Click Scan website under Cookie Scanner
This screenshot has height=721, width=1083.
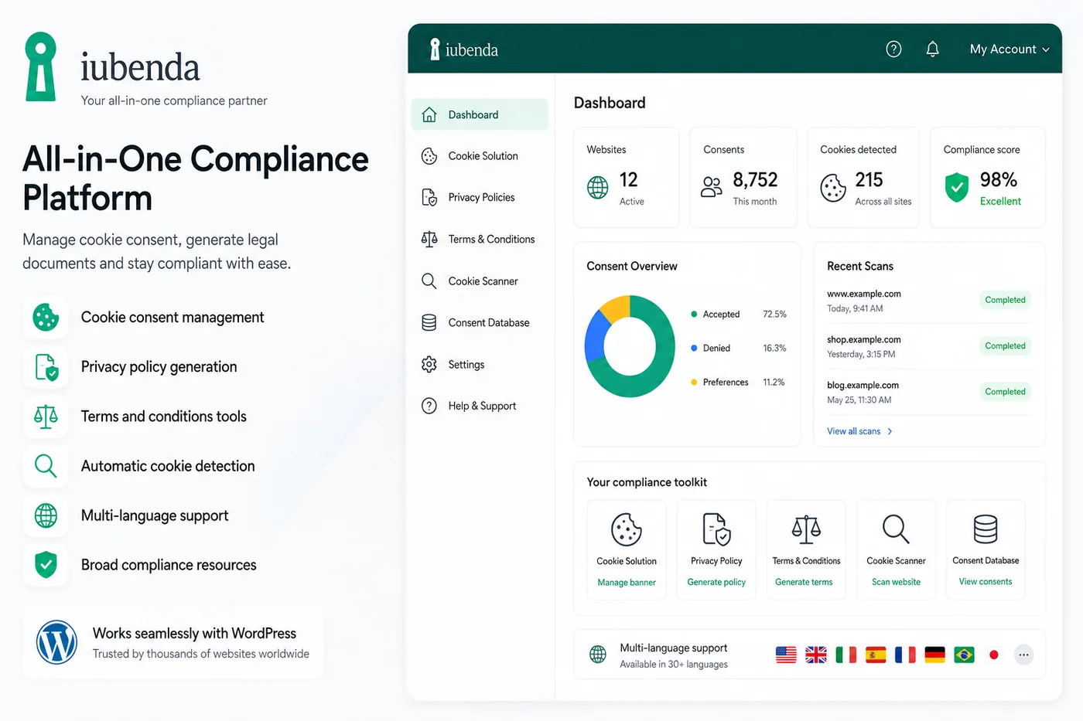pyautogui.click(x=896, y=582)
